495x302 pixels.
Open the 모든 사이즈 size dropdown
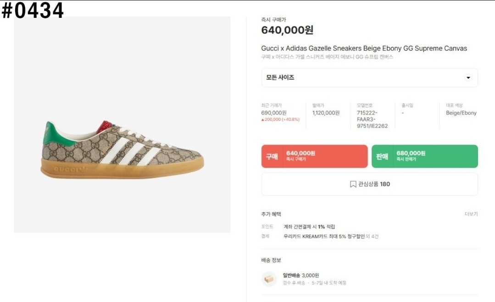coord(369,78)
